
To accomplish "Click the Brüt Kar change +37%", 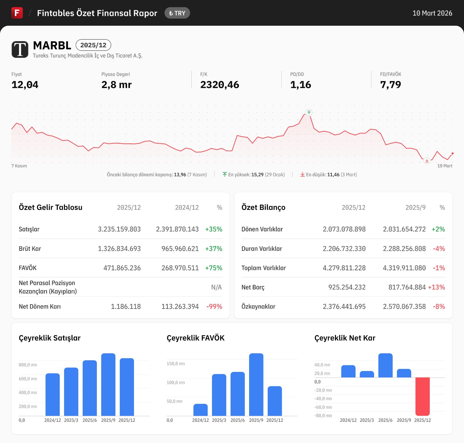I will pos(214,248).
